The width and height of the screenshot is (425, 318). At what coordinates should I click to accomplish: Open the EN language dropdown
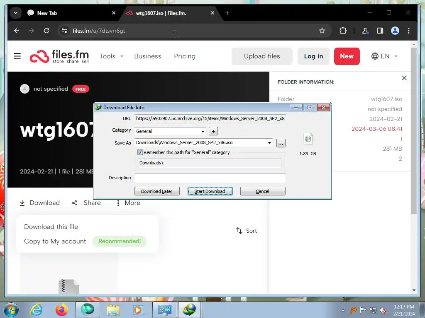(384, 56)
